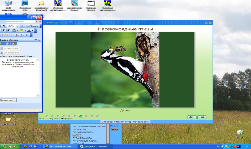Open the 100% zoom dropdown in Word
The width and height of the screenshot is (251, 149).
[x=18, y=26]
